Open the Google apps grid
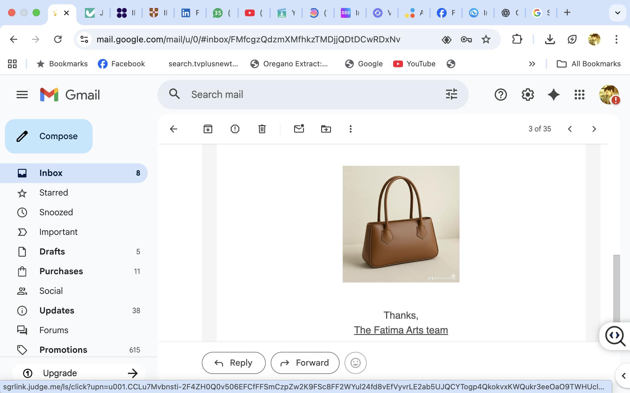 579,95
